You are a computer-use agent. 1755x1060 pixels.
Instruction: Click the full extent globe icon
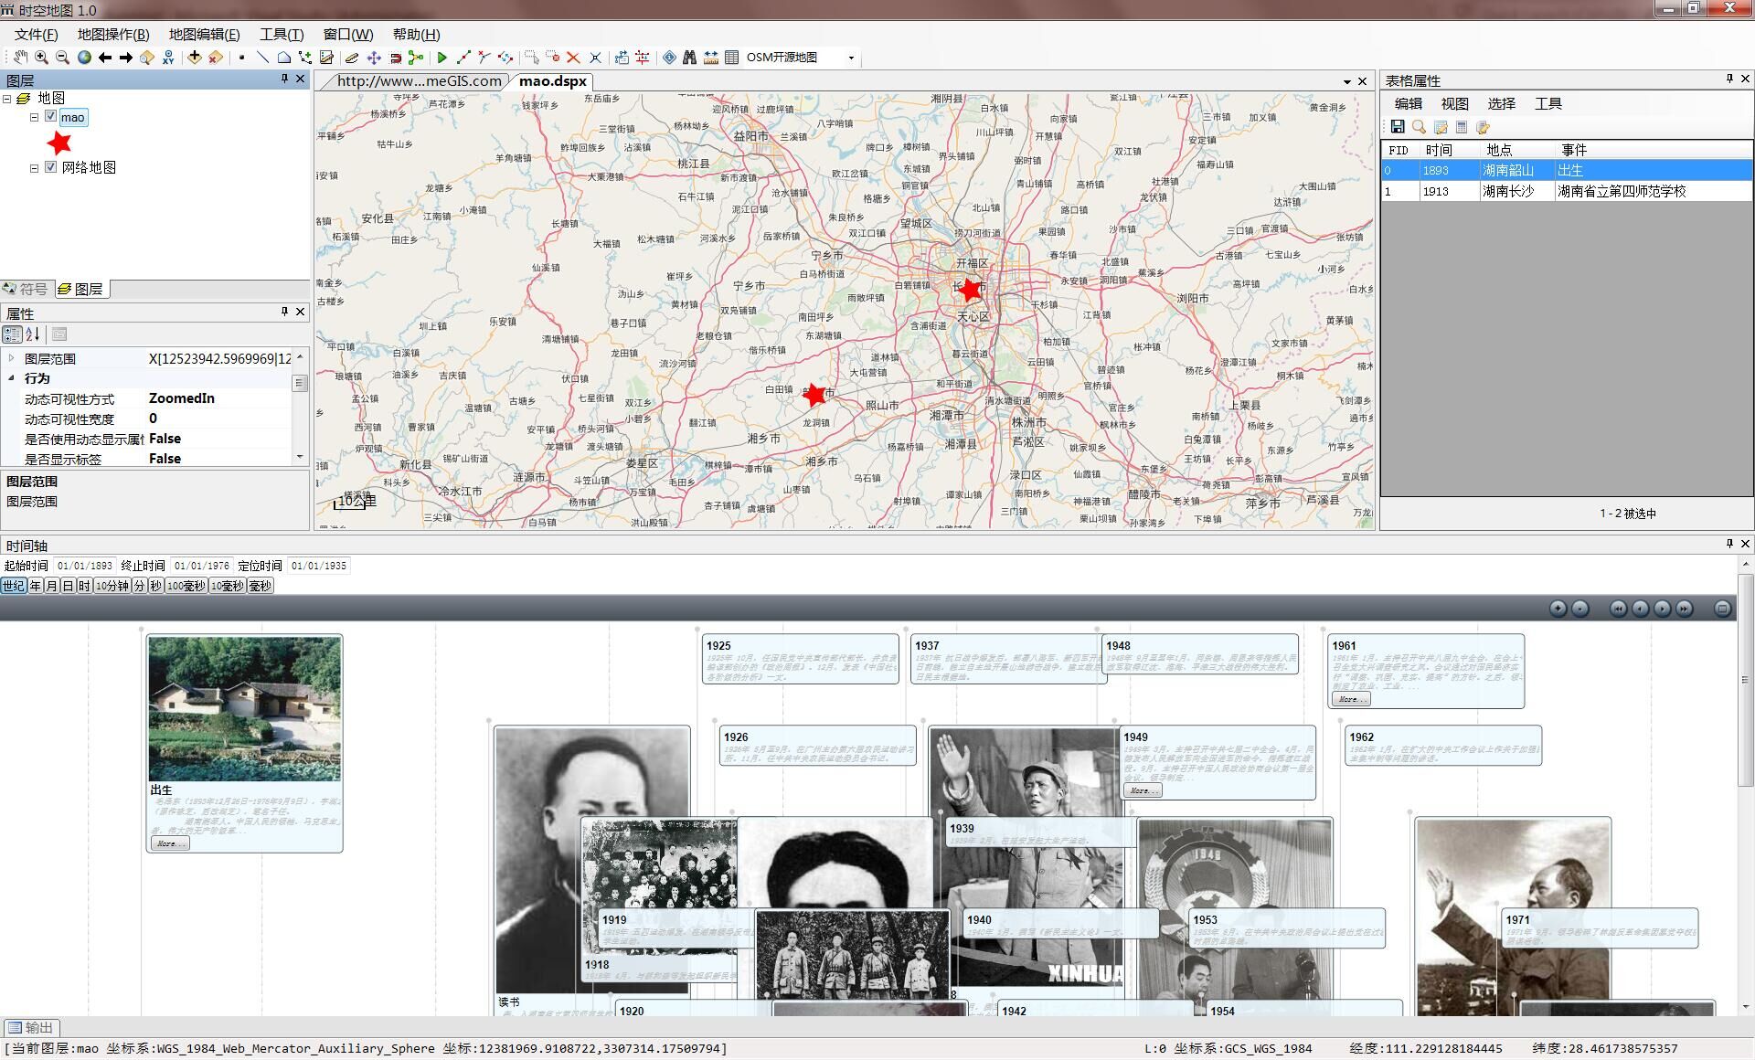84,58
